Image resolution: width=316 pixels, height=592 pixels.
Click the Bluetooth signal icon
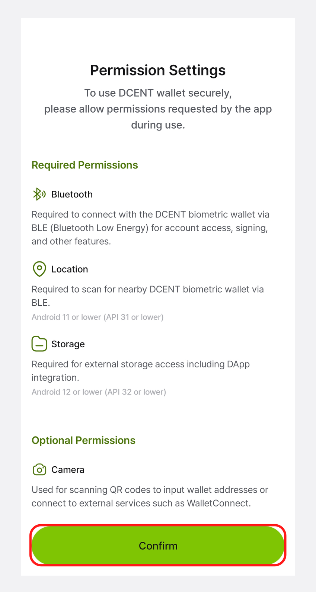coord(39,194)
